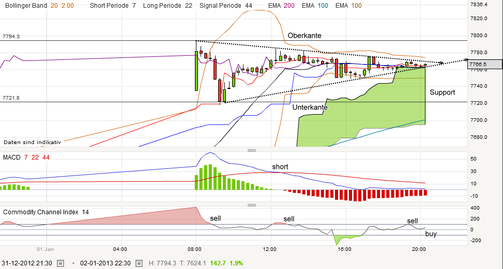The image size is (503, 269).
Task: Click the H: 7794.3 high value
Action: click(x=162, y=263)
